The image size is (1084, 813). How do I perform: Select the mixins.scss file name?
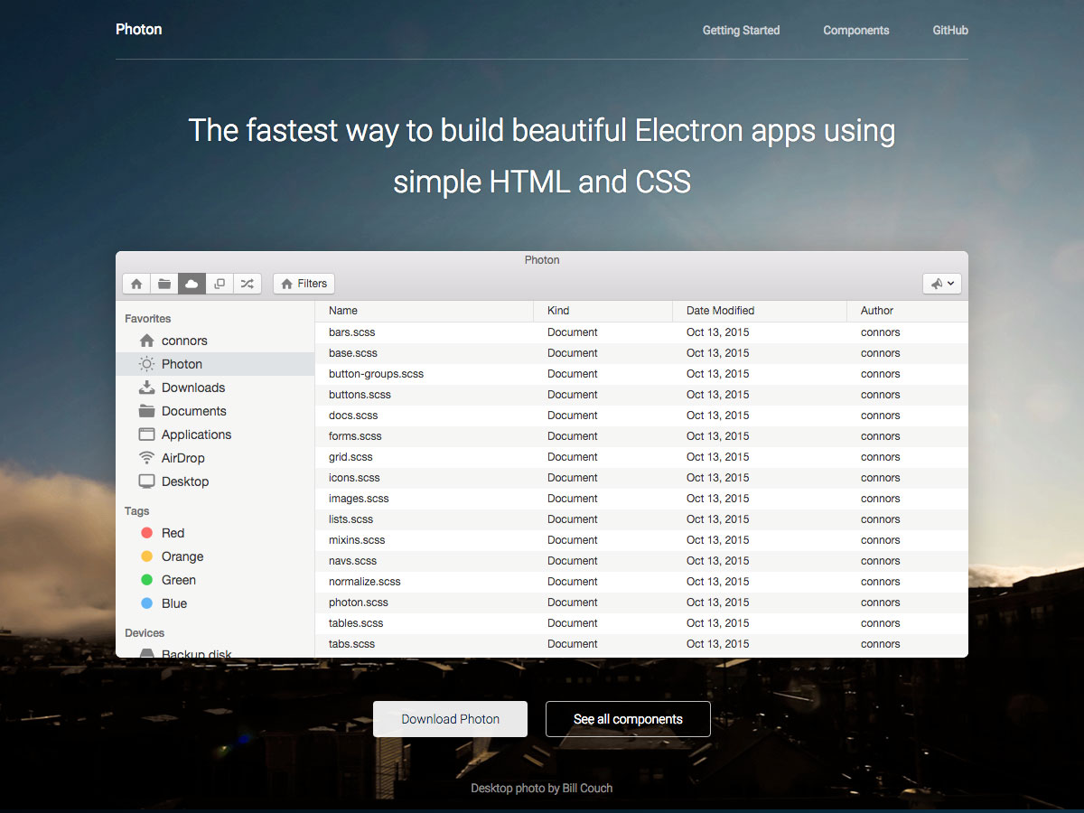[x=357, y=540]
